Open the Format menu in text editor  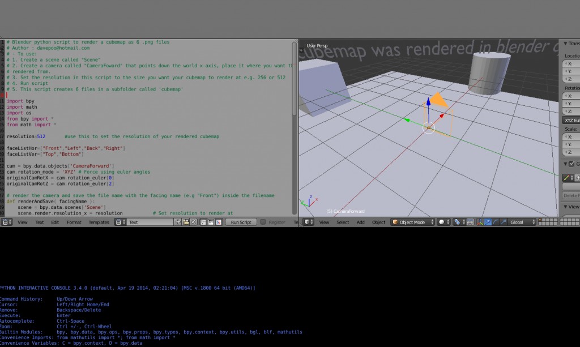[74, 222]
